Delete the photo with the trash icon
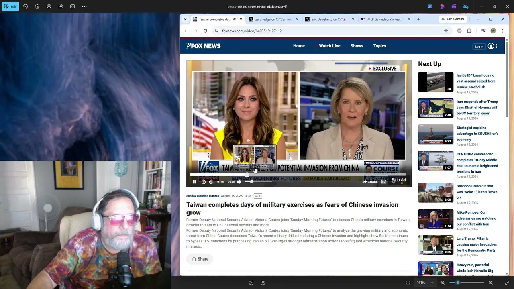Image resolution: width=514 pixels, height=289 pixels. click(37, 6)
